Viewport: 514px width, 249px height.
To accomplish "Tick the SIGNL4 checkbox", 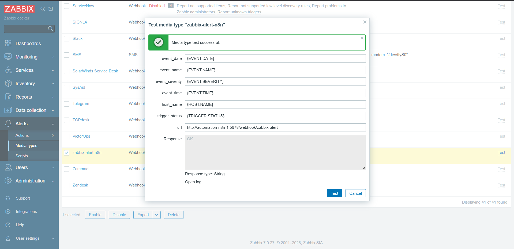I will (67, 22).
